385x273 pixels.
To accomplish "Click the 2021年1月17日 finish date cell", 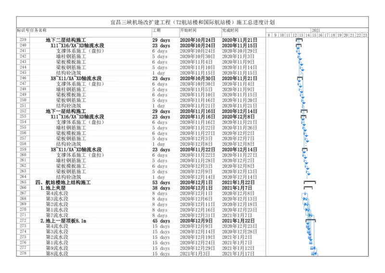I will tap(239, 254).
